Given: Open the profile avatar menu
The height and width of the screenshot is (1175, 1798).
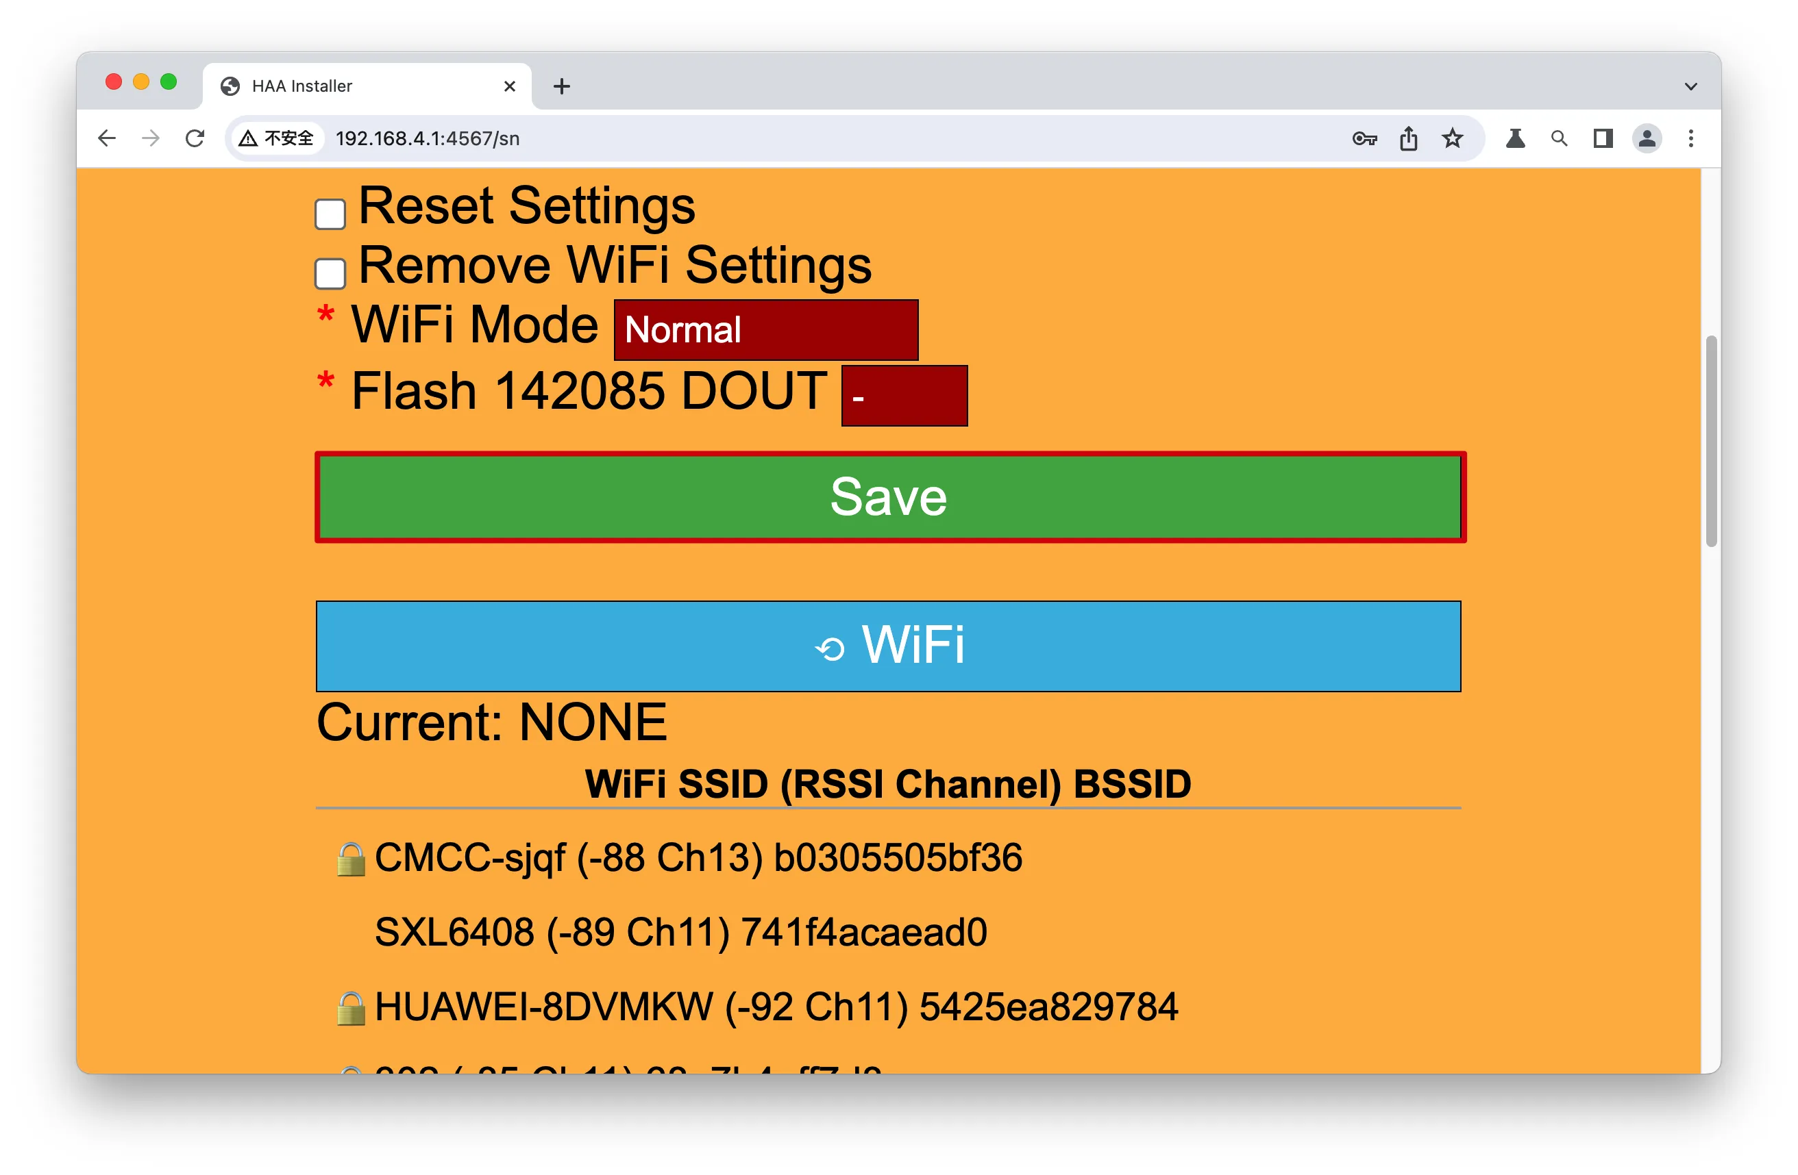Looking at the screenshot, I should pyautogui.click(x=1647, y=138).
